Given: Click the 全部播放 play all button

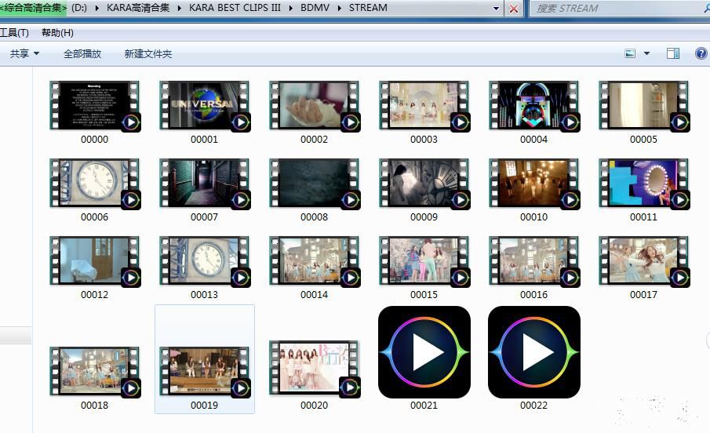Looking at the screenshot, I should tap(82, 53).
